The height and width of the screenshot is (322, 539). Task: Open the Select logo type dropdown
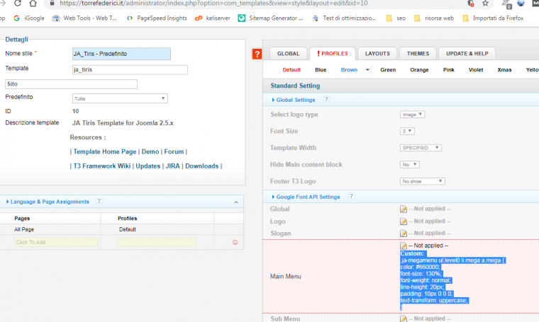[x=413, y=115]
